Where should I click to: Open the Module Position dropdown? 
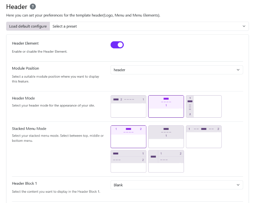click(x=177, y=70)
